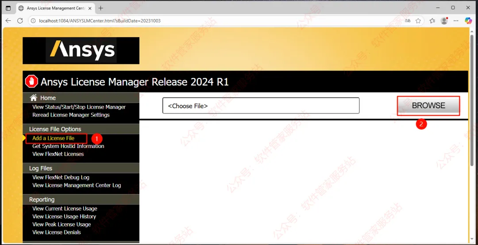Viewport: 478px width, 245px height.
Task: Open View License Usage History
Action: point(64,217)
